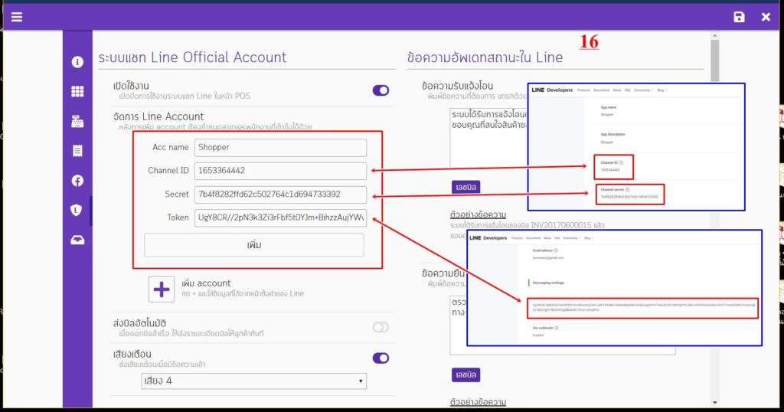Click the เพิ่ม account label text
Screen dimensions: 784x412
tap(206, 283)
